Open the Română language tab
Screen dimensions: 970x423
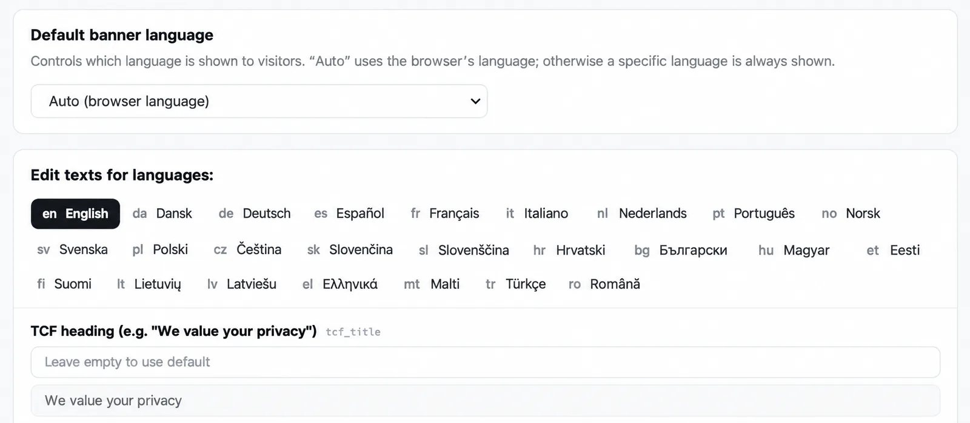coord(604,284)
